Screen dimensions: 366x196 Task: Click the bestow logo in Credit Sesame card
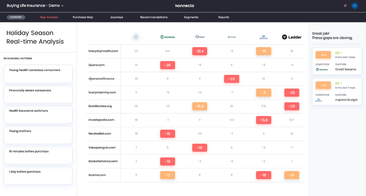322,70
